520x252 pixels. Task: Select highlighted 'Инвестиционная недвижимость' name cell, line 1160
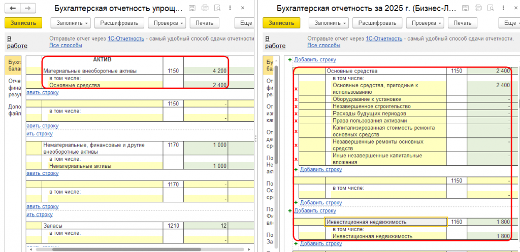(x=386, y=222)
